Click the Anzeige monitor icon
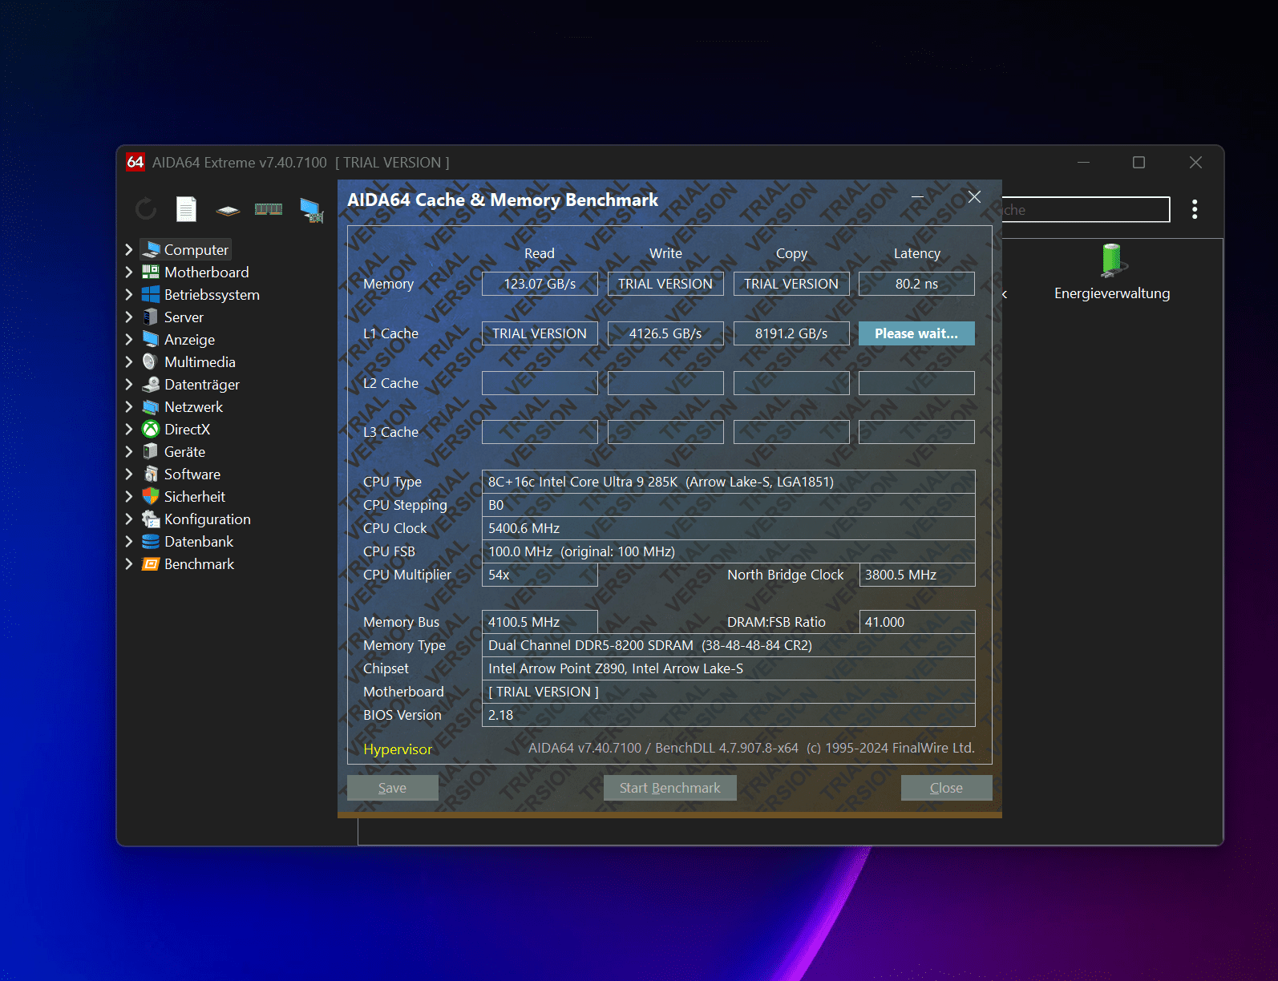The height and width of the screenshot is (981, 1278). click(x=151, y=340)
